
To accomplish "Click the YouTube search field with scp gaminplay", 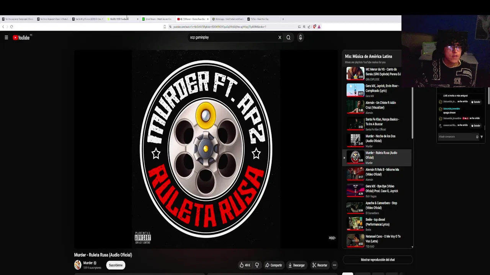I will tap(232, 37).
